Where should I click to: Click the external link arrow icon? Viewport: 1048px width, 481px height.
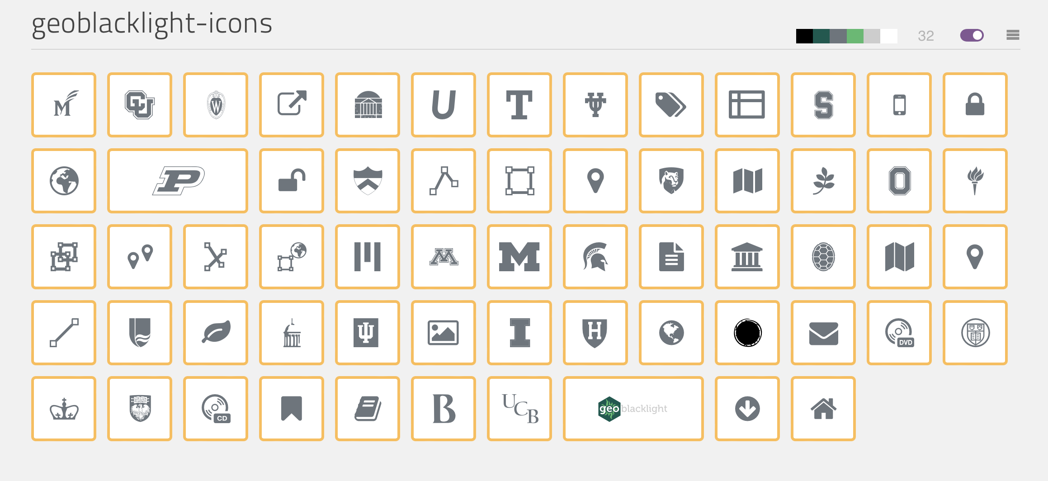[x=292, y=105]
